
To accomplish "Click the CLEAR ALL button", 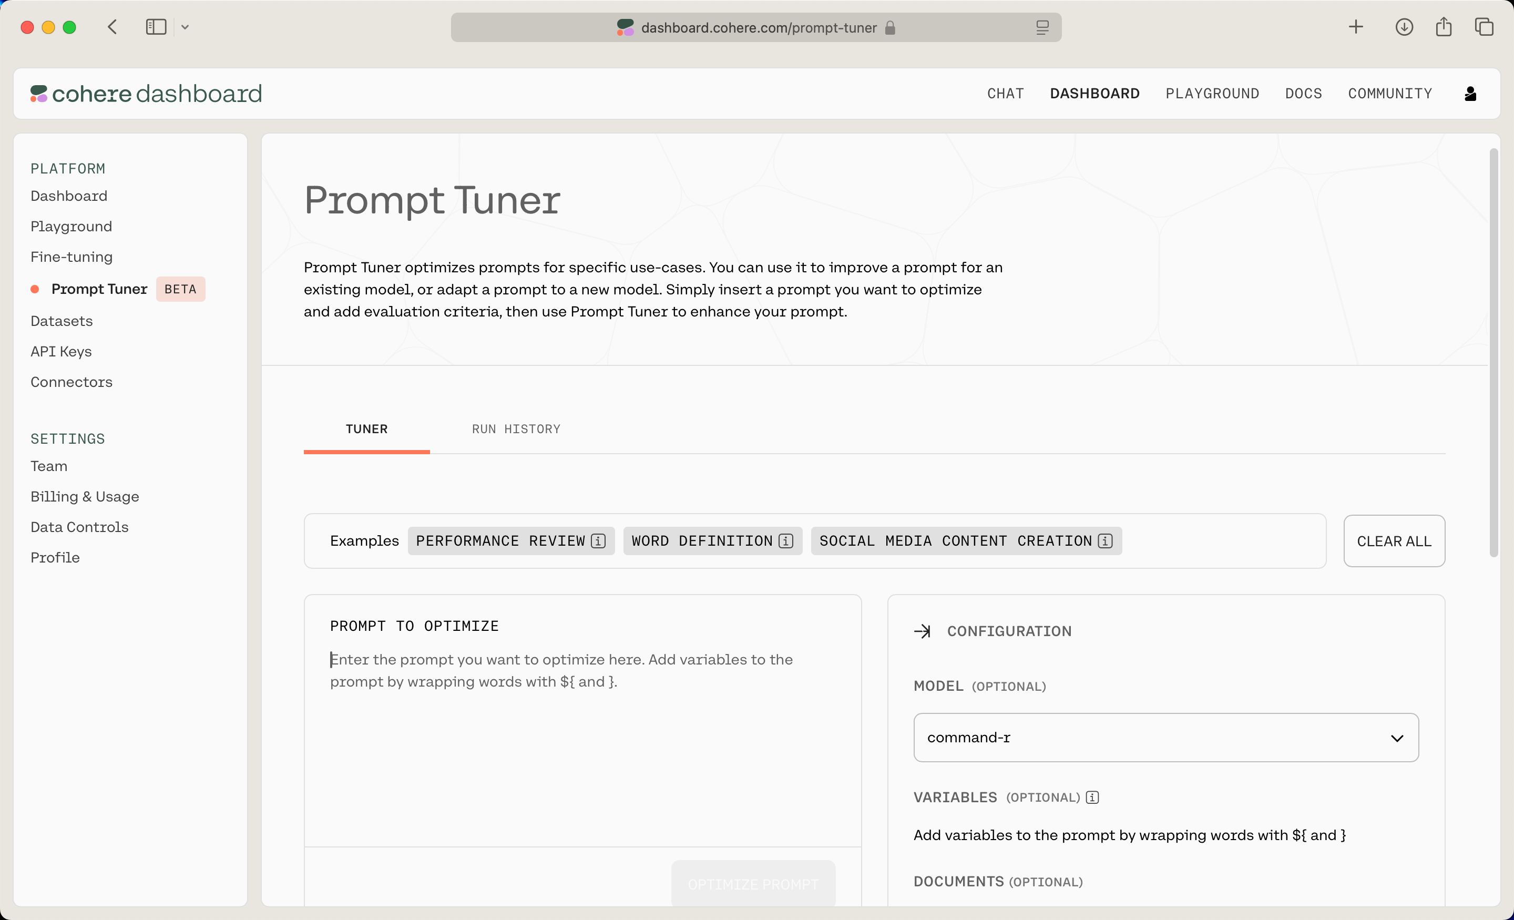I will (x=1394, y=541).
